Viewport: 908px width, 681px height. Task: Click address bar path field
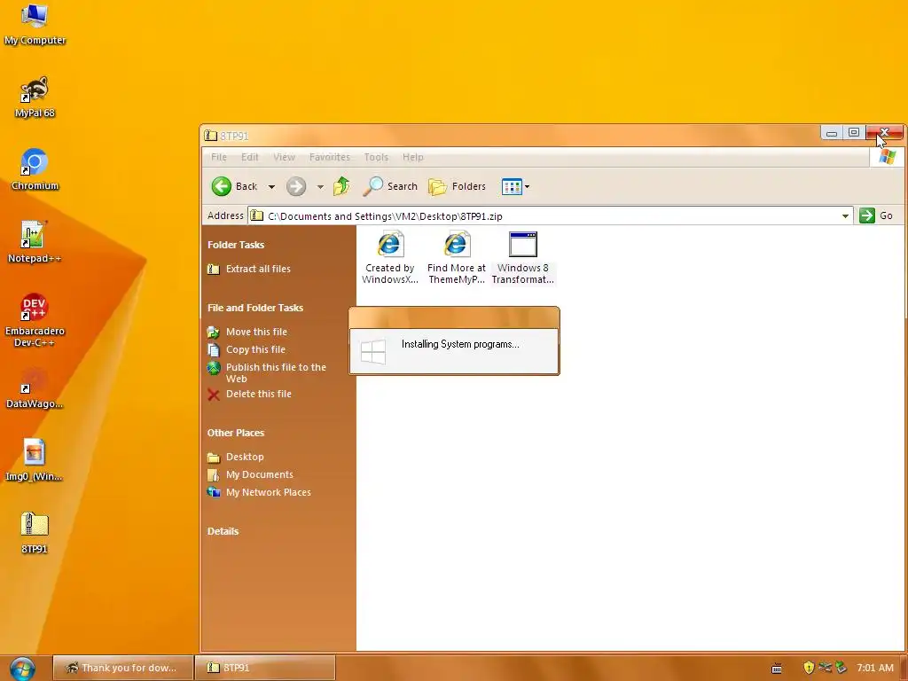pyautogui.click(x=550, y=216)
